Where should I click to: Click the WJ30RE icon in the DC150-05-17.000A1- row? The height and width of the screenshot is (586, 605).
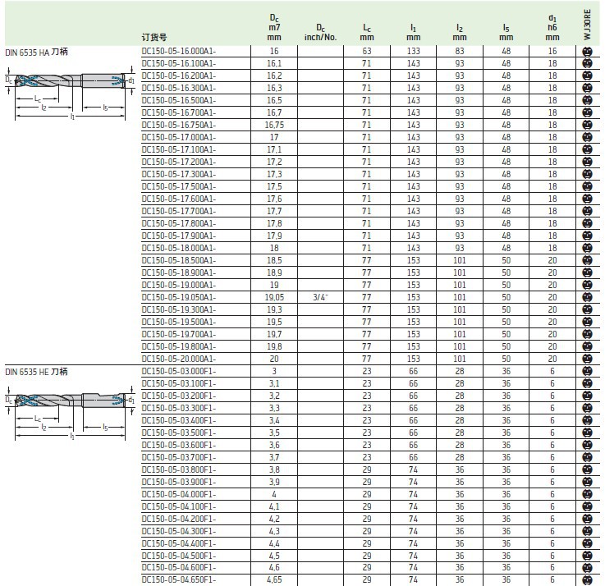tap(586, 137)
